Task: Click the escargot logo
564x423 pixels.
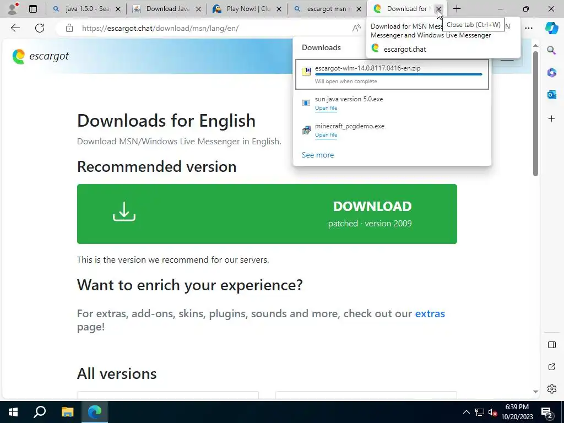Action: pos(40,56)
